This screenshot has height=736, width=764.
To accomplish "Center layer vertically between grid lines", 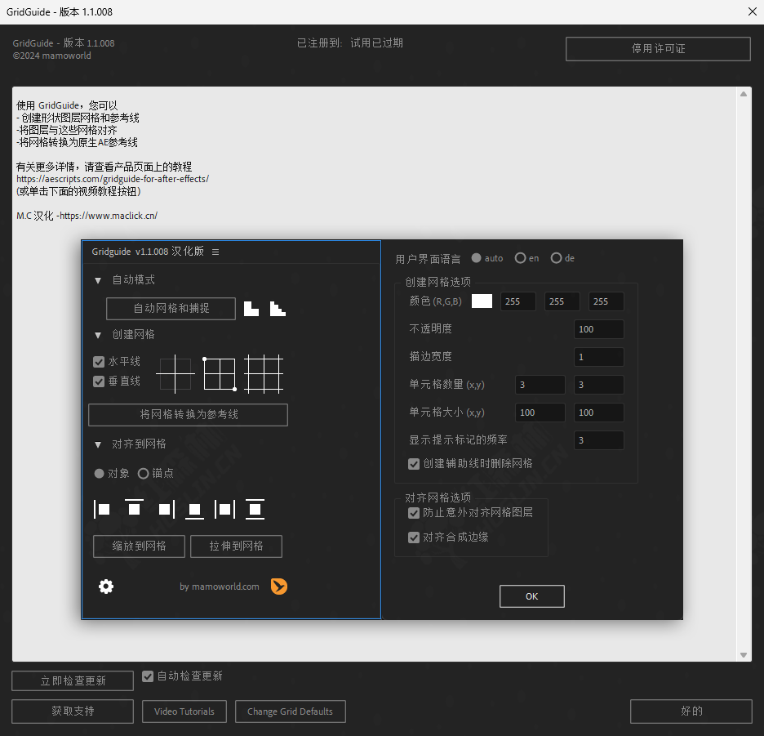I will click(255, 509).
